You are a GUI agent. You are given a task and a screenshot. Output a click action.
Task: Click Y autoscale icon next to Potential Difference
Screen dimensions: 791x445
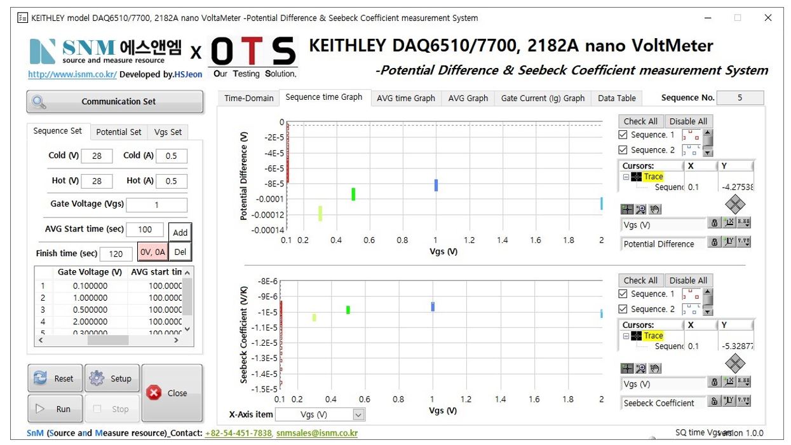[729, 242]
